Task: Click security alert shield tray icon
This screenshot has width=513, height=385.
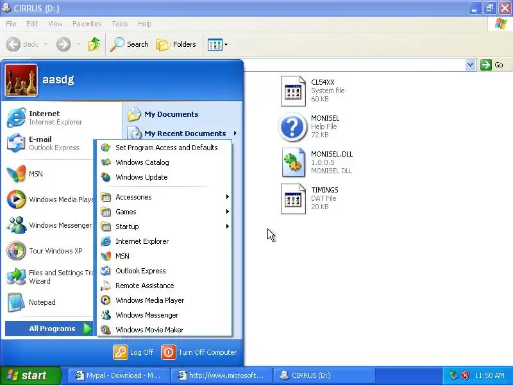Action: [x=465, y=375]
